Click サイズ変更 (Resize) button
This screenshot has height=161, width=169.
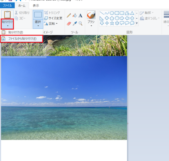[x=53, y=18]
